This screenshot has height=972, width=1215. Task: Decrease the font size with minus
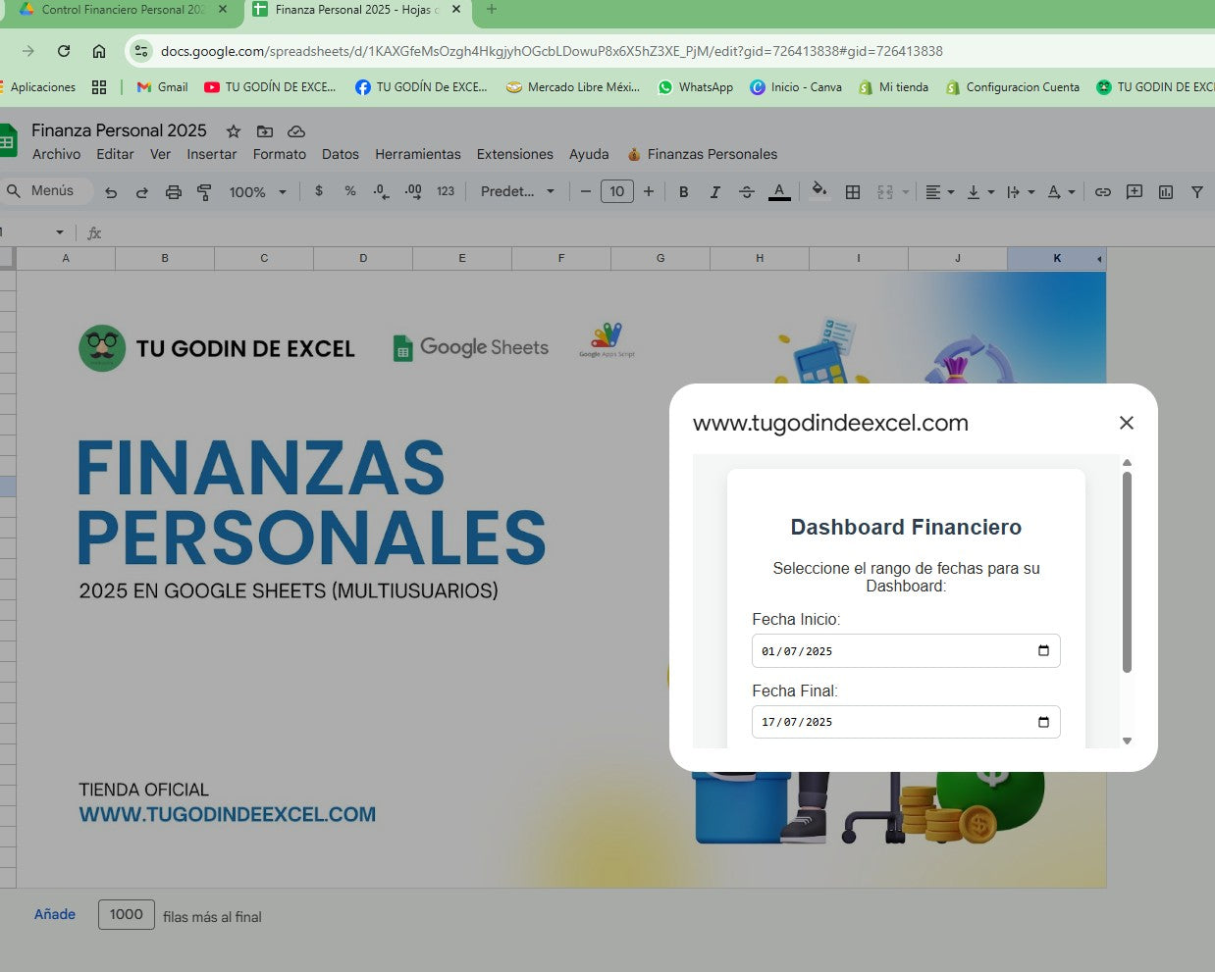coord(586,191)
